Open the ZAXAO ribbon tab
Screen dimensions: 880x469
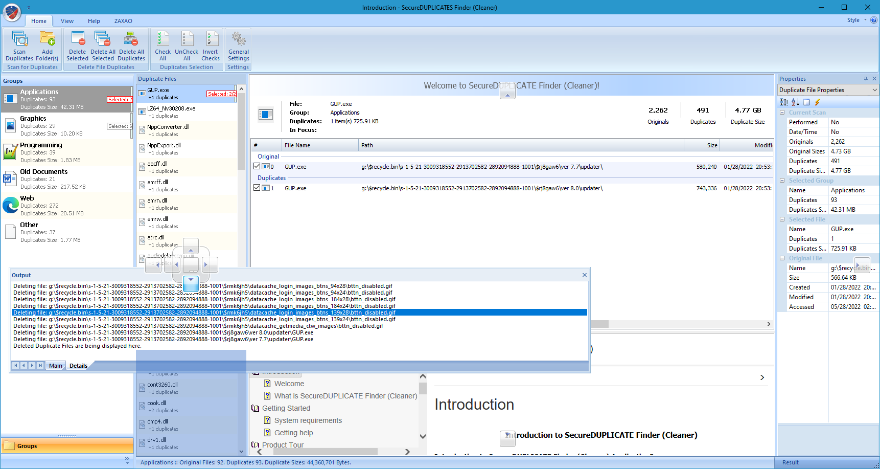point(123,21)
